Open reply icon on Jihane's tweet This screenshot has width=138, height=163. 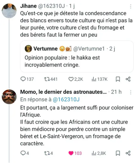point(23,79)
